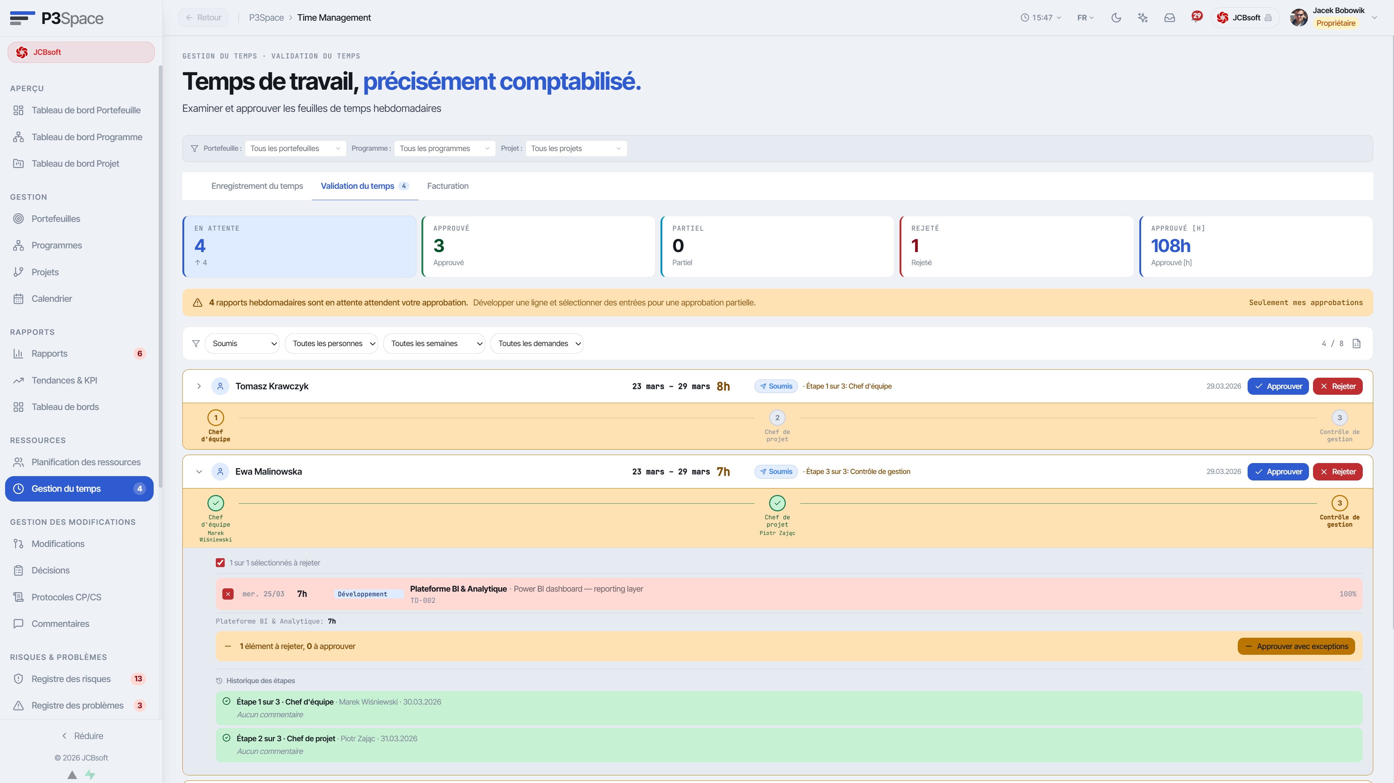Screen dimensions: 1394x783
Task: Open notifications badge showing 29
Action: coord(1196,16)
